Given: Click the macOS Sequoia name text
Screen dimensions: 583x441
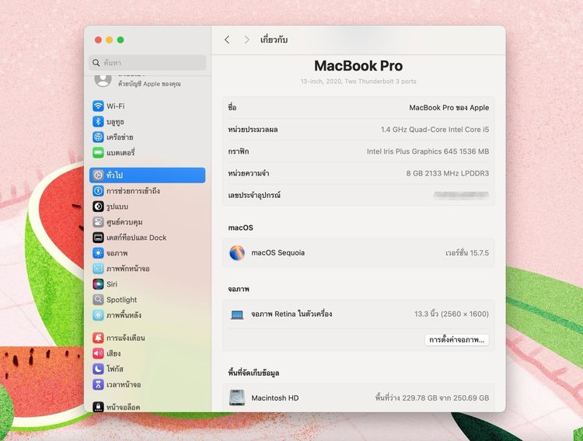Looking at the screenshot, I should click(278, 252).
